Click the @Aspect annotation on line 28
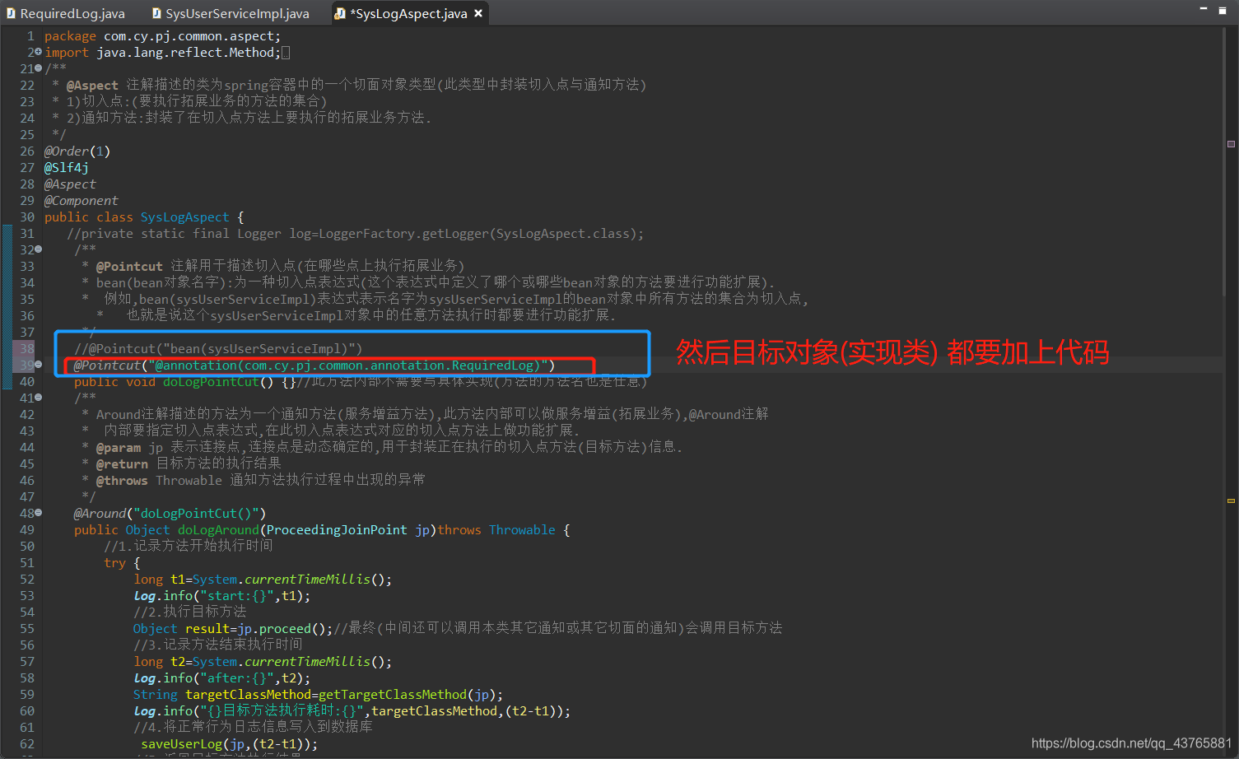Screen dimensions: 1239x759 70,184
